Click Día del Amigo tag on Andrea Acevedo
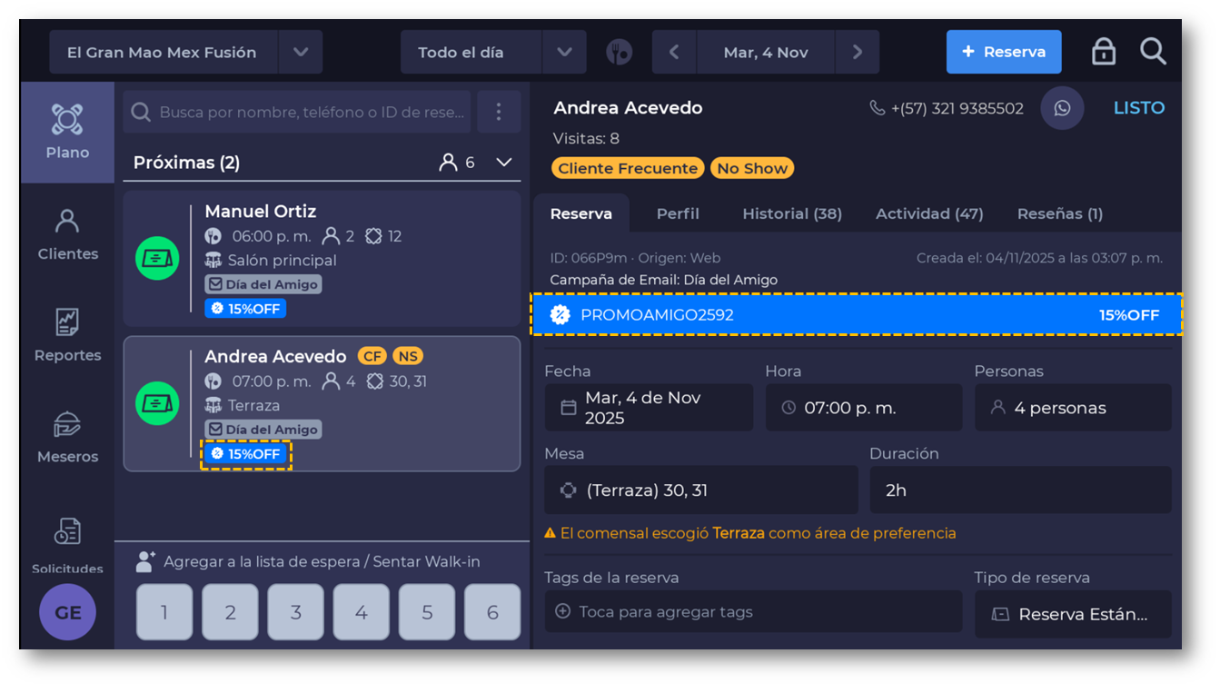The width and height of the screenshot is (1220, 693). tap(263, 430)
